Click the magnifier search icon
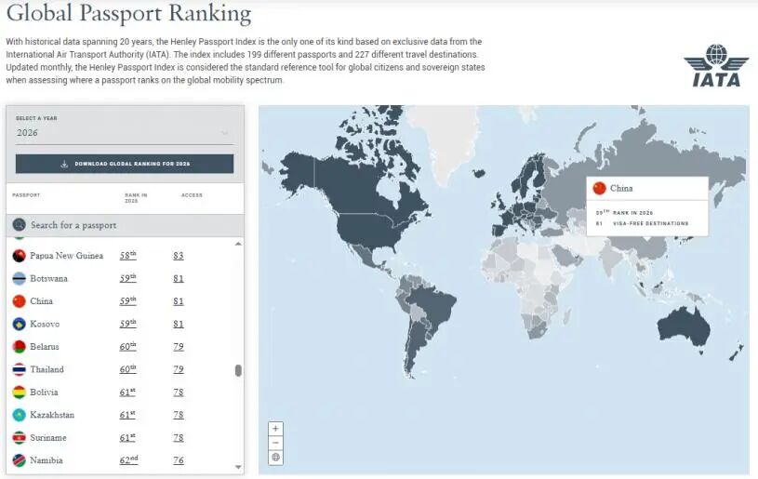This screenshot has width=758, height=479. [19, 225]
